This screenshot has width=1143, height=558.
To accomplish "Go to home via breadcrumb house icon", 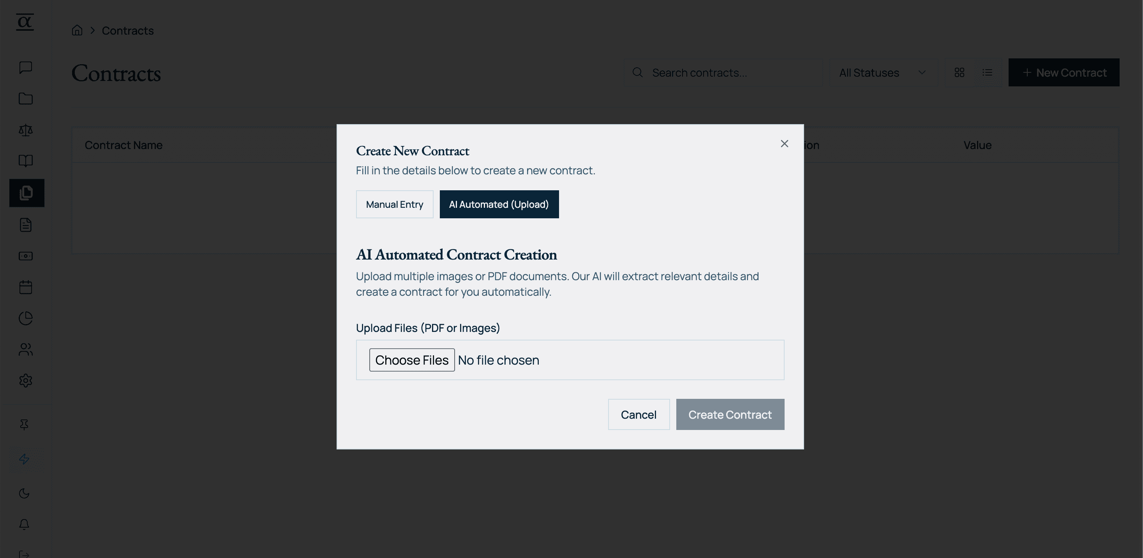I will pos(77,30).
